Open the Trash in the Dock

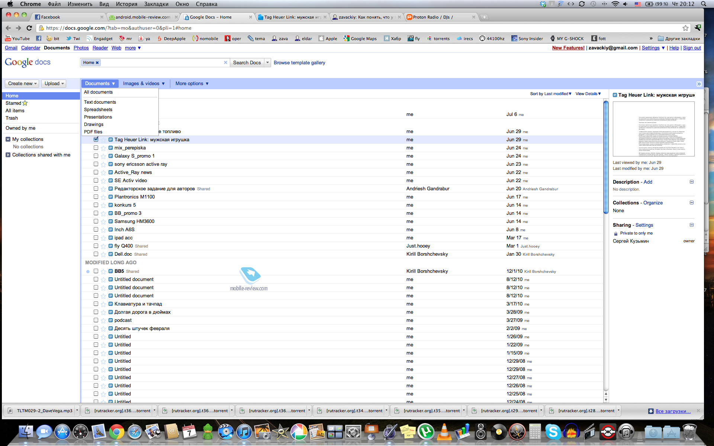click(x=689, y=432)
